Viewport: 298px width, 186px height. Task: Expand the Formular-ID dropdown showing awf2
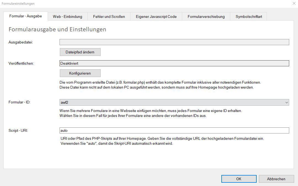(x=174, y=102)
